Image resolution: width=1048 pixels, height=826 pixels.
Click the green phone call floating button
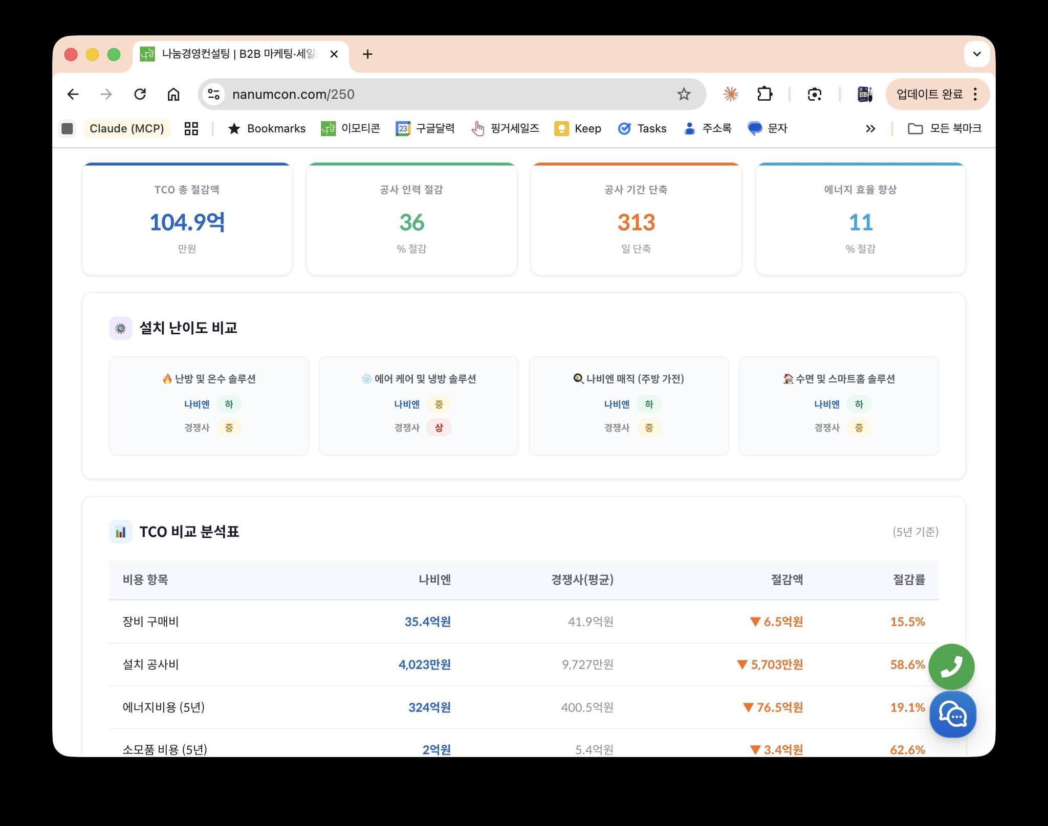[951, 666]
